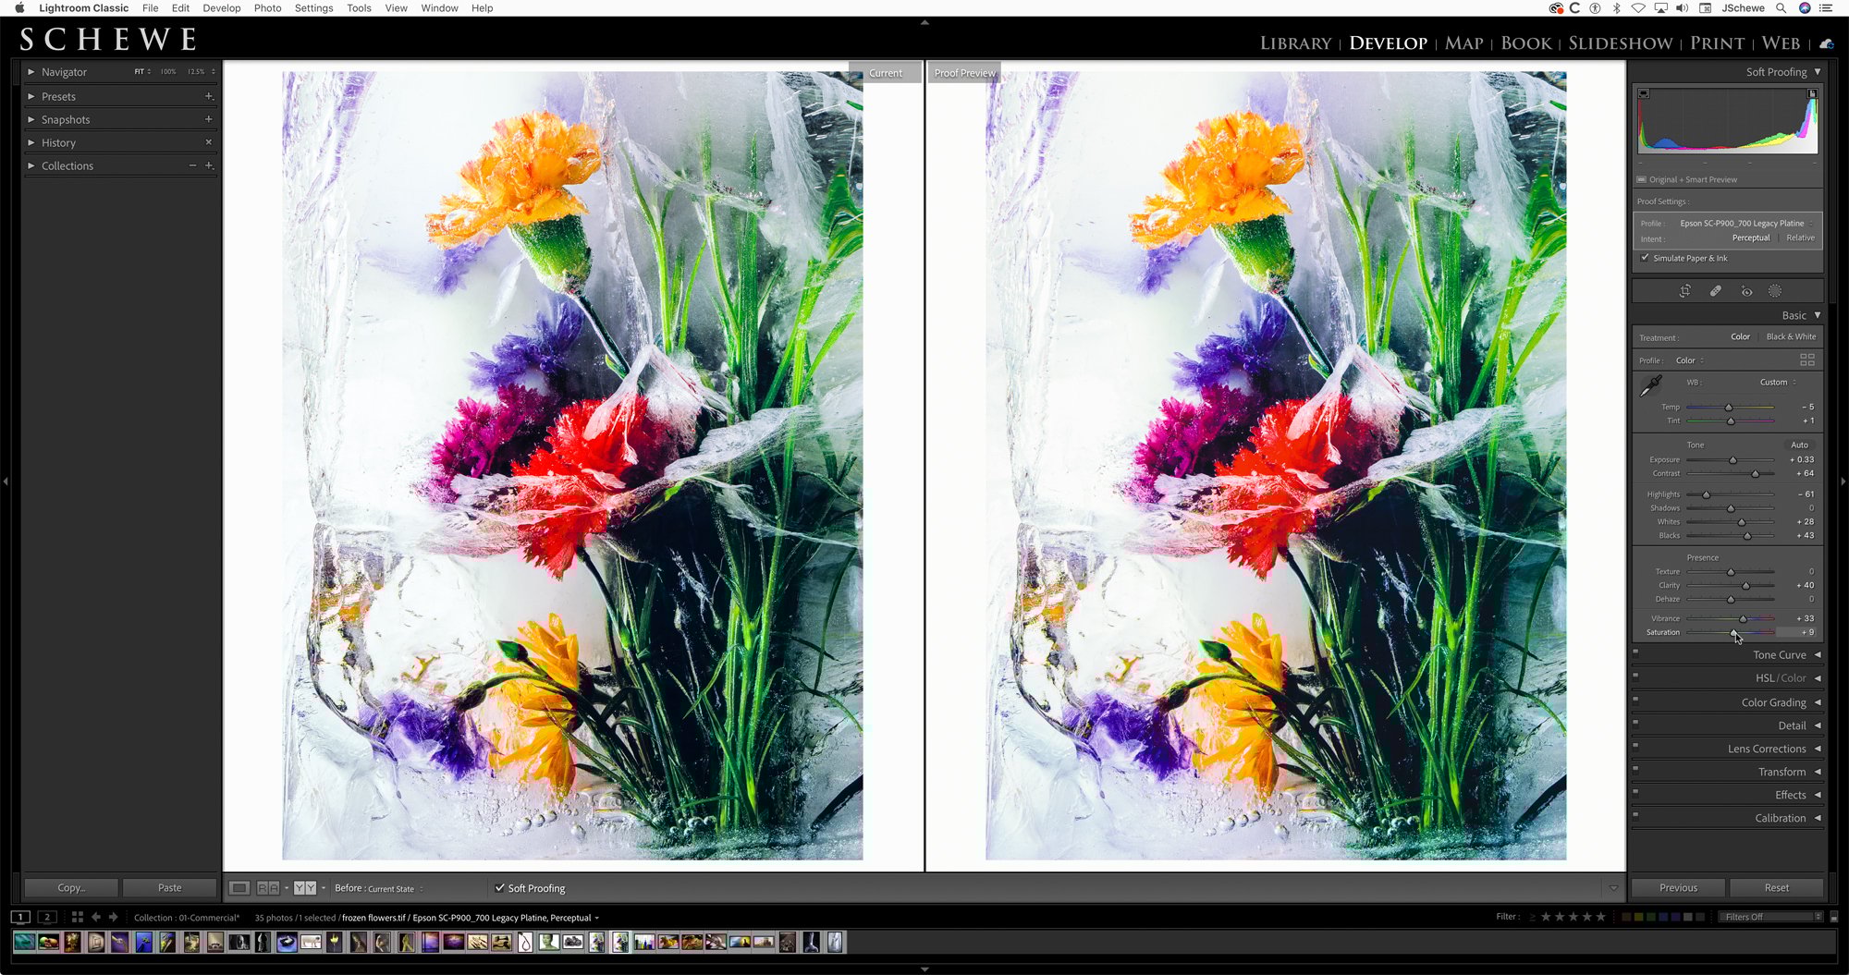Toggle monitor gamut warning in histogram
Image resolution: width=1849 pixels, height=975 pixels.
(1644, 93)
